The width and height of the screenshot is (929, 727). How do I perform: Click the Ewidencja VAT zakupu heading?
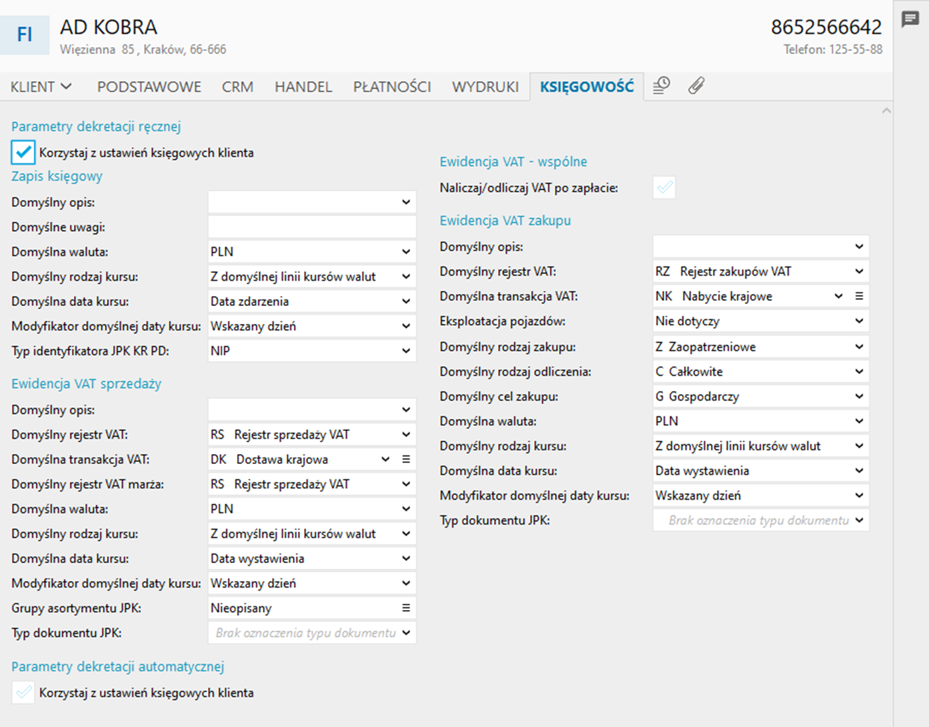[x=505, y=221]
